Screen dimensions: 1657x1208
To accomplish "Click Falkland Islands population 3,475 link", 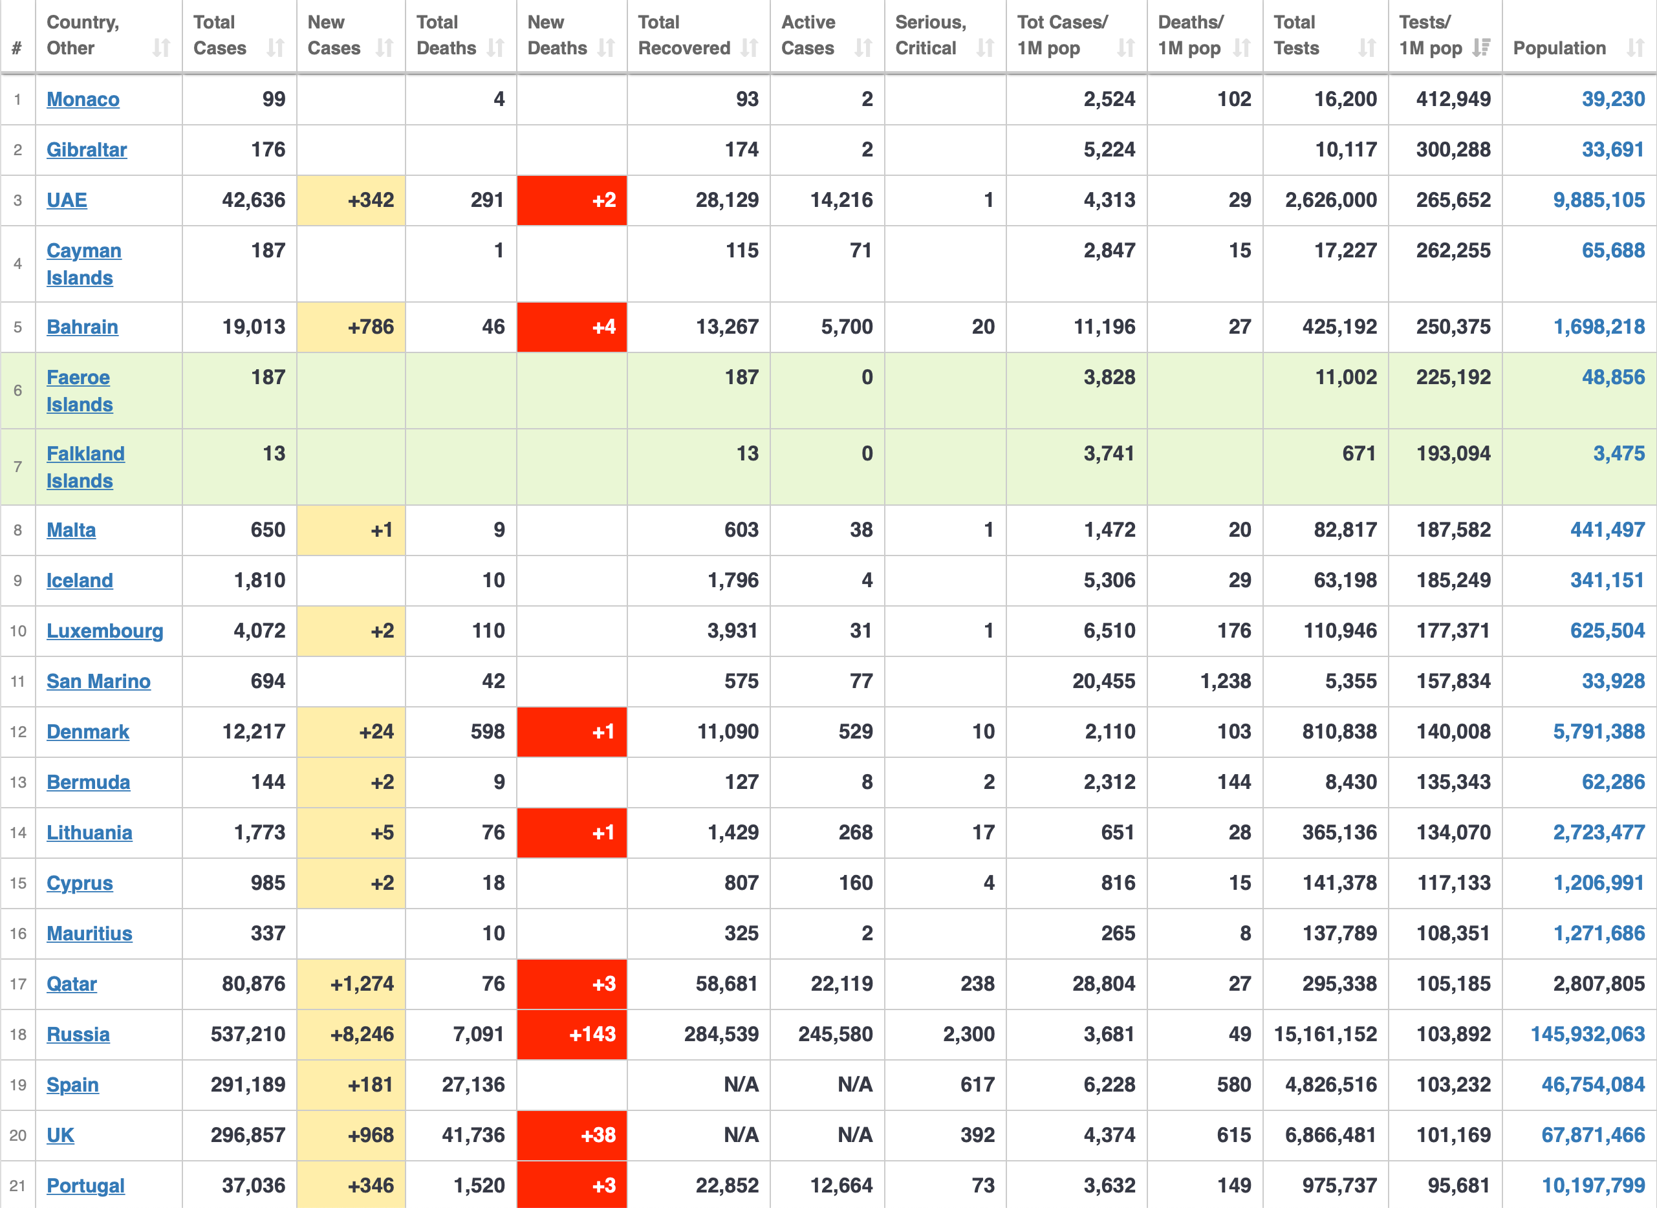I will point(1619,454).
